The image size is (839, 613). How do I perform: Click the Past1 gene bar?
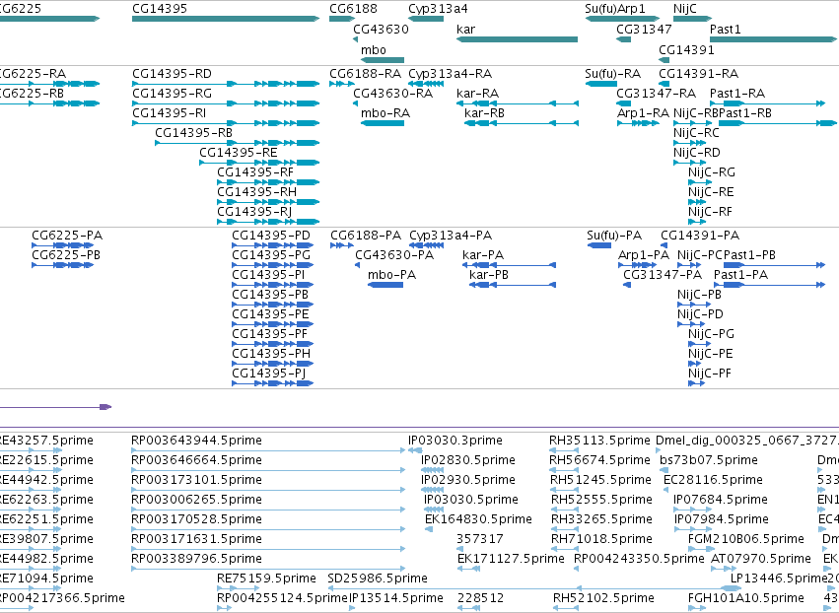(x=773, y=39)
